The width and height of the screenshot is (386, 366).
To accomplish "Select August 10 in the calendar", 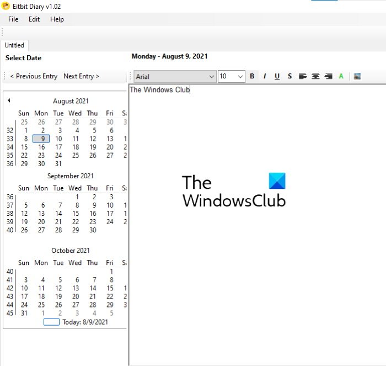I will (x=58, y=139).
